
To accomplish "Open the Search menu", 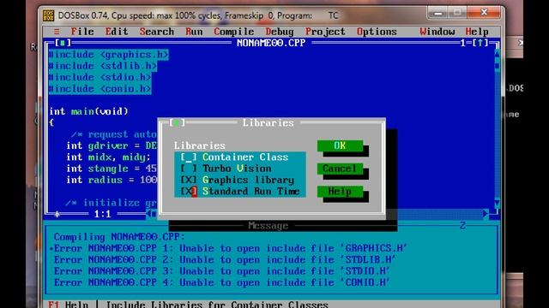I will pos(156,32).
